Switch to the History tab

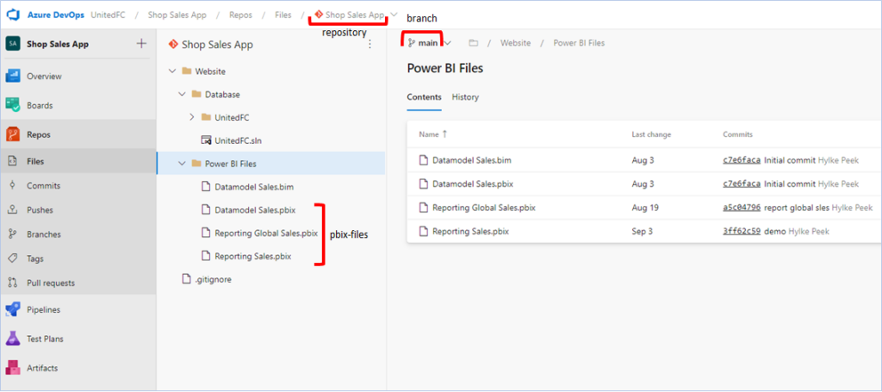pyautogui.click(x=465, y=96)
